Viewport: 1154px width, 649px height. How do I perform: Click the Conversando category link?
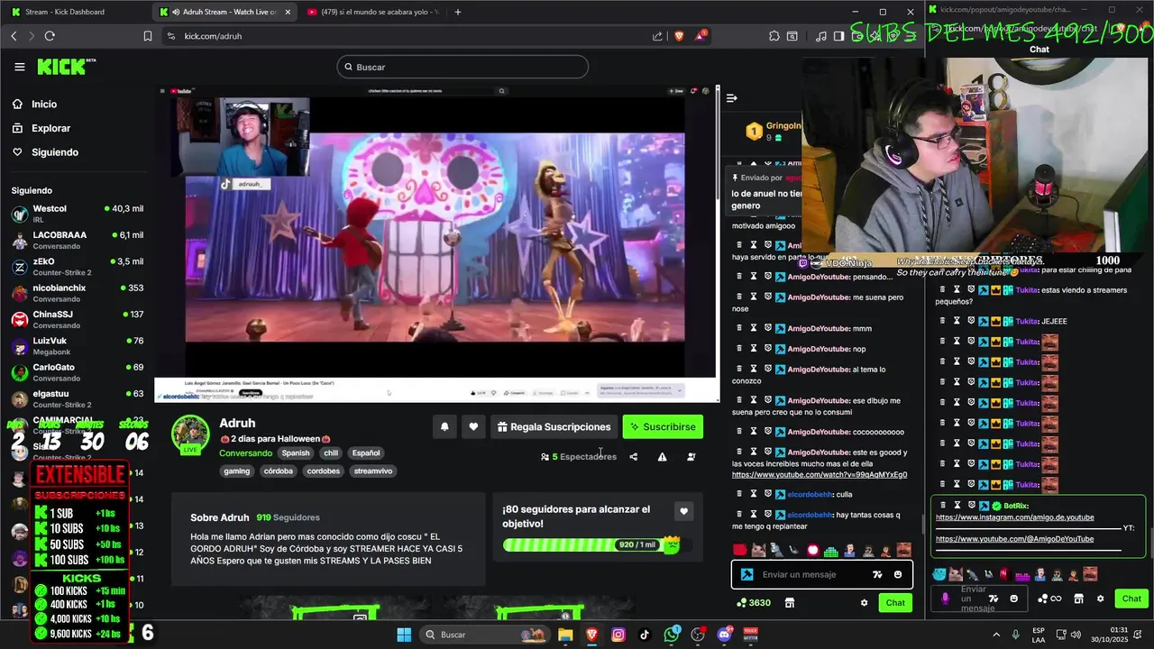(245, 453)
